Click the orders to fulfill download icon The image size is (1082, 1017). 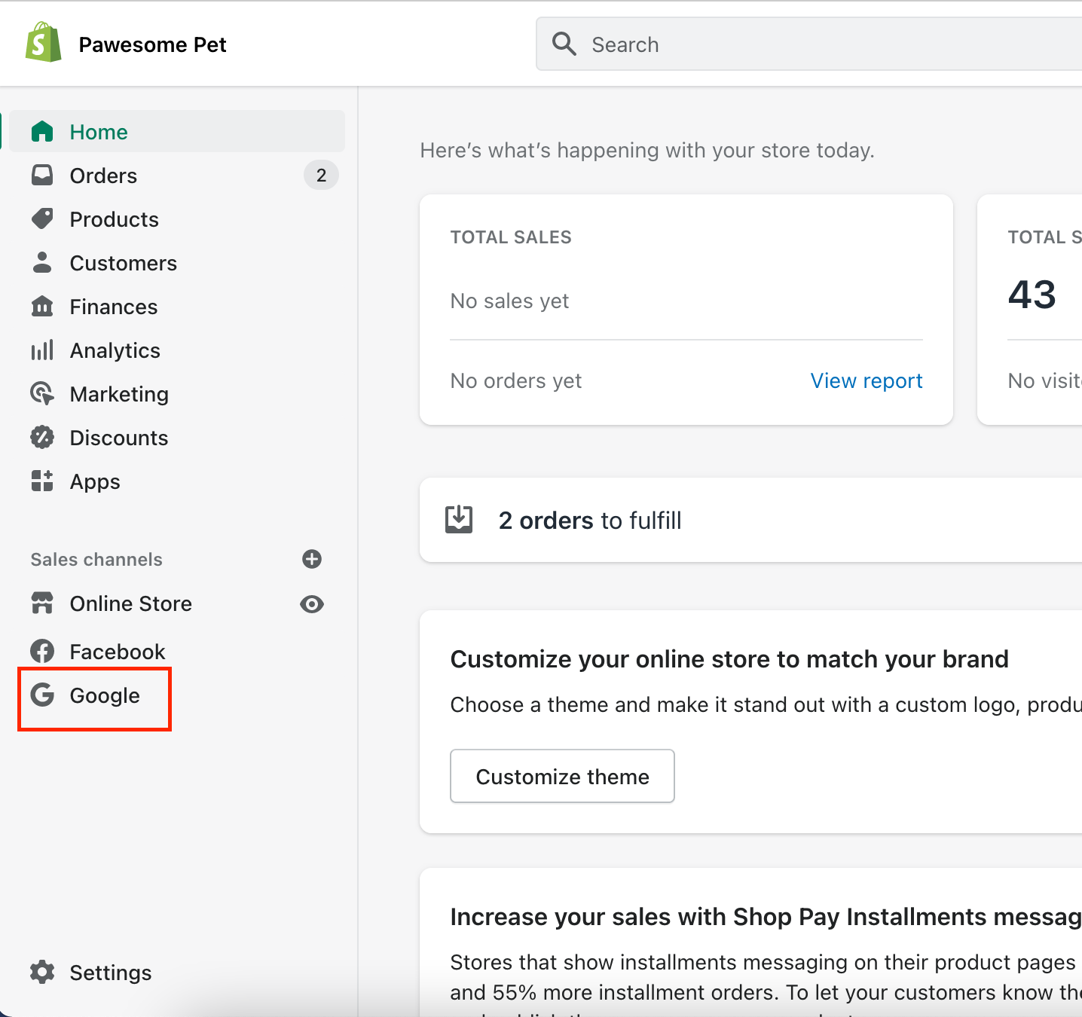coord(459,520)
